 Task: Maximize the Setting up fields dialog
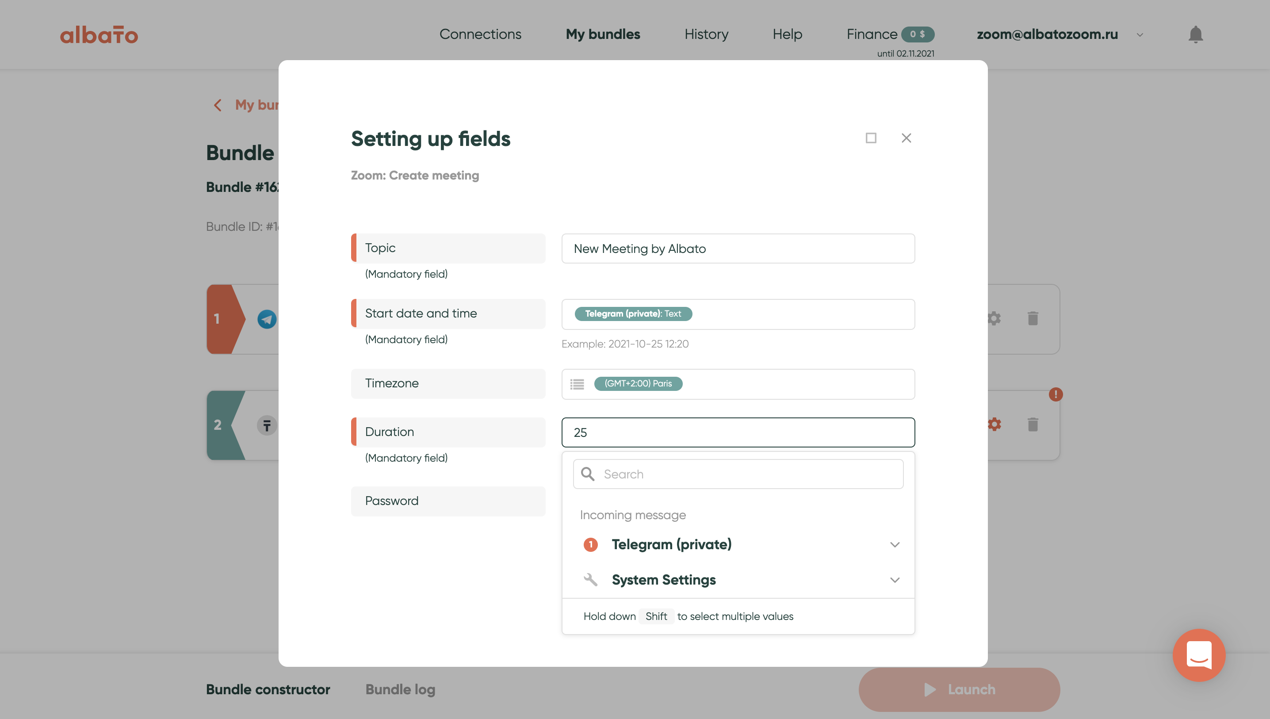coord(871,138)
